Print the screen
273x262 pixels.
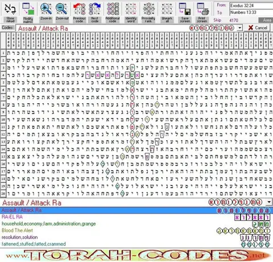click(x=202, y=12)
